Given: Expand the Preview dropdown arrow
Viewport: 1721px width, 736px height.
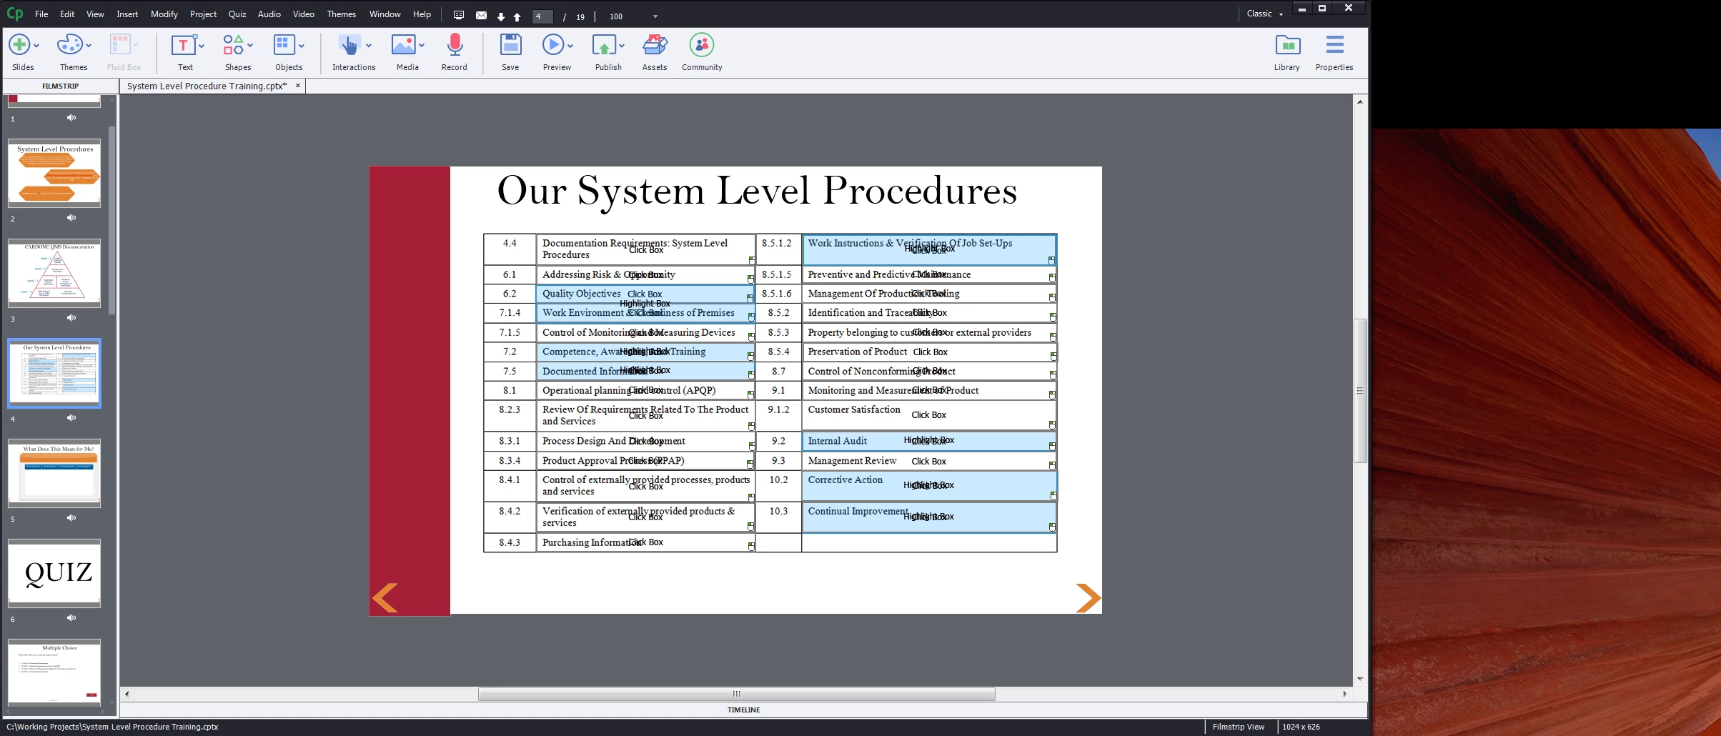Looking at the screenshot, I should 570,46.
